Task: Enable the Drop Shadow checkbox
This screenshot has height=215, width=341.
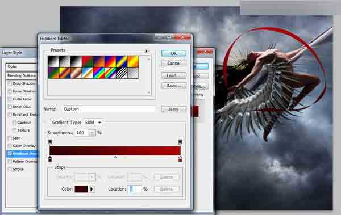Action: pyautogui.click(x=10, y=83)
